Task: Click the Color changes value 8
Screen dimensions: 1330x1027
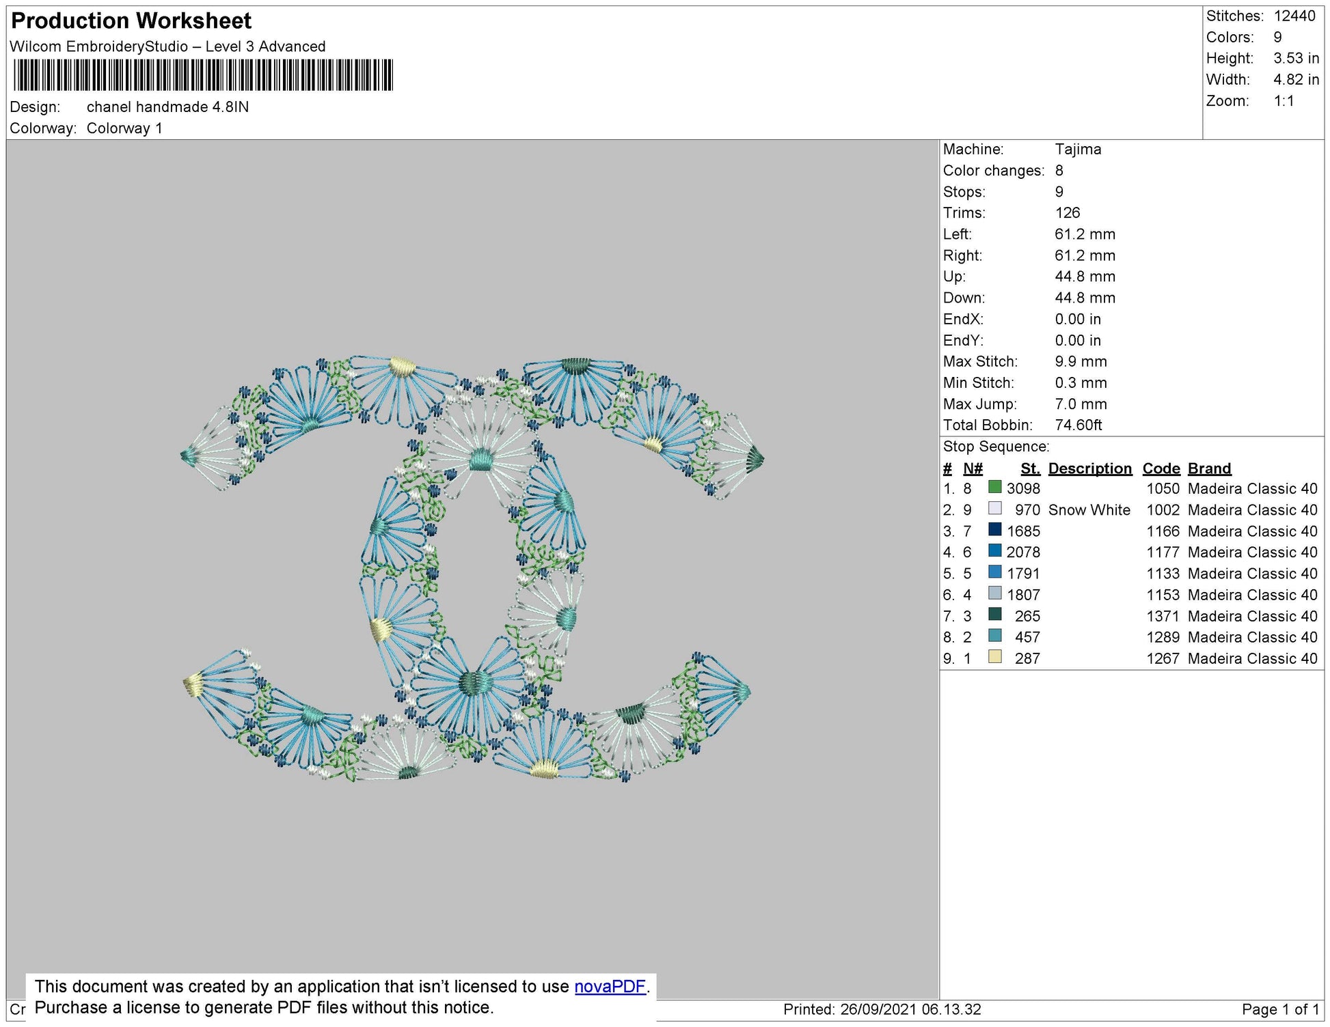Action: [1059, 171]
